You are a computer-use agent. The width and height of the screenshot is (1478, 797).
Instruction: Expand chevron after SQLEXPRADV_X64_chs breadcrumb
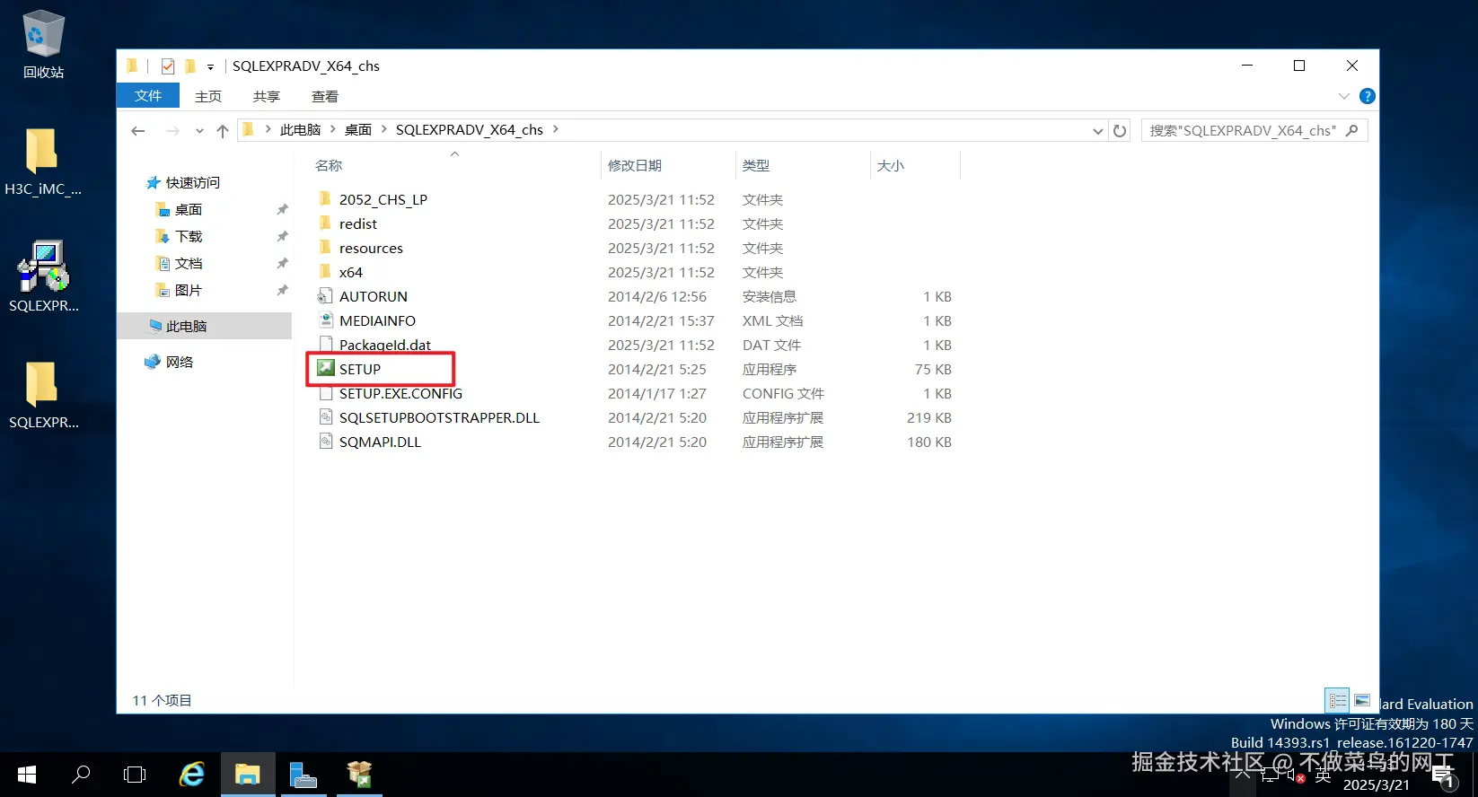(x=556, y=129)
